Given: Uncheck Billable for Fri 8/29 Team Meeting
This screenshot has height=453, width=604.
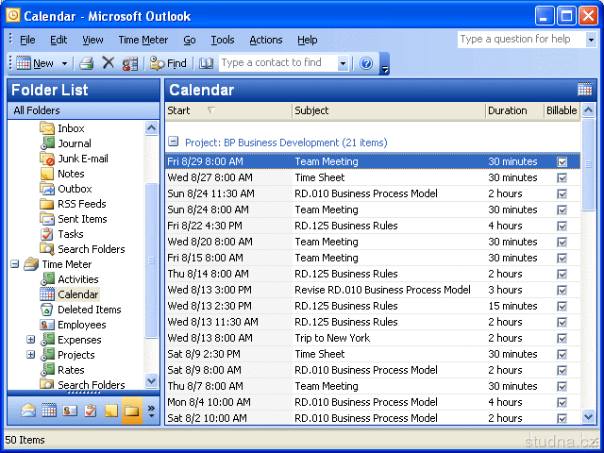Looking at the screenshot, I should (x=562, y=161).
